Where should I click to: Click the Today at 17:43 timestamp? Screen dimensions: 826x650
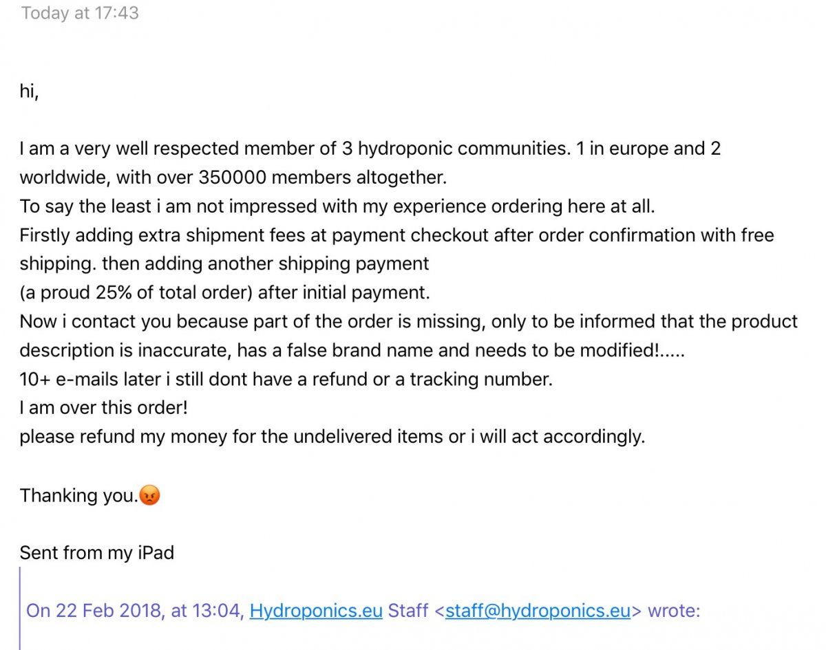80,13
